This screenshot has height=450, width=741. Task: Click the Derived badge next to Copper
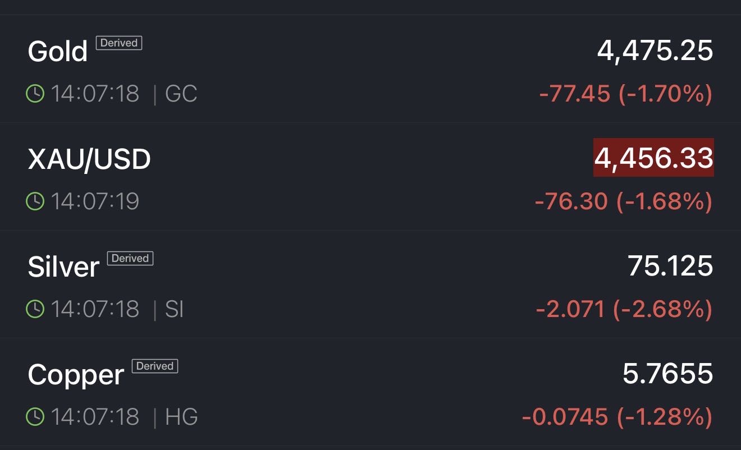pyautogui.click(x=155, y=366)
